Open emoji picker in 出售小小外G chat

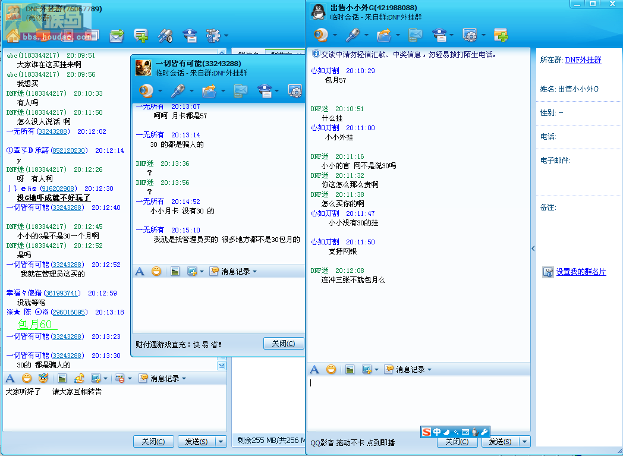331,369
